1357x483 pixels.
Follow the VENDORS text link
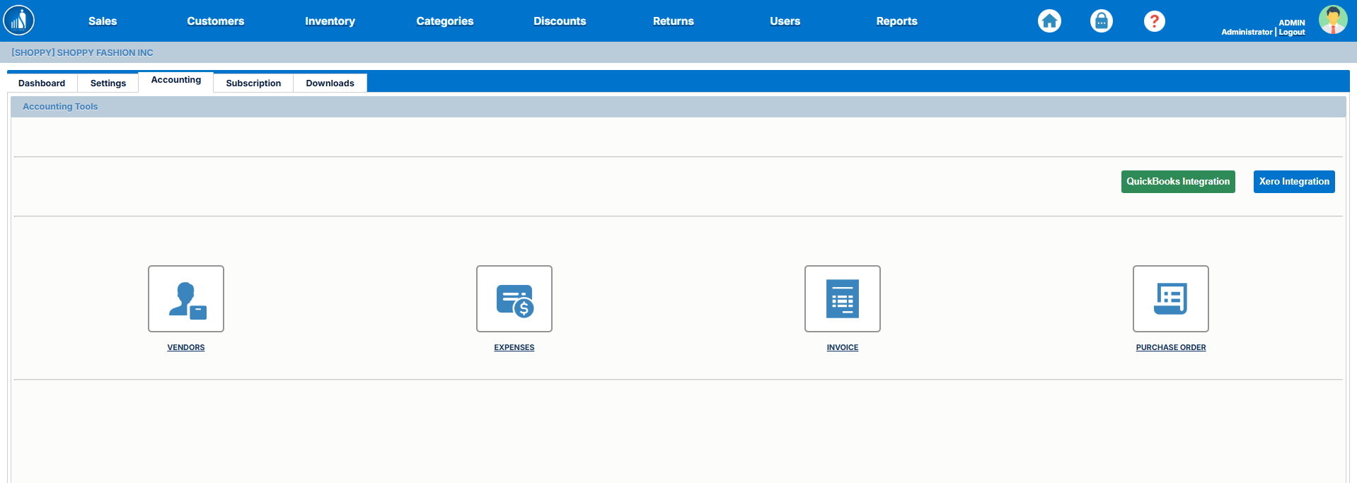click(185, 347)
